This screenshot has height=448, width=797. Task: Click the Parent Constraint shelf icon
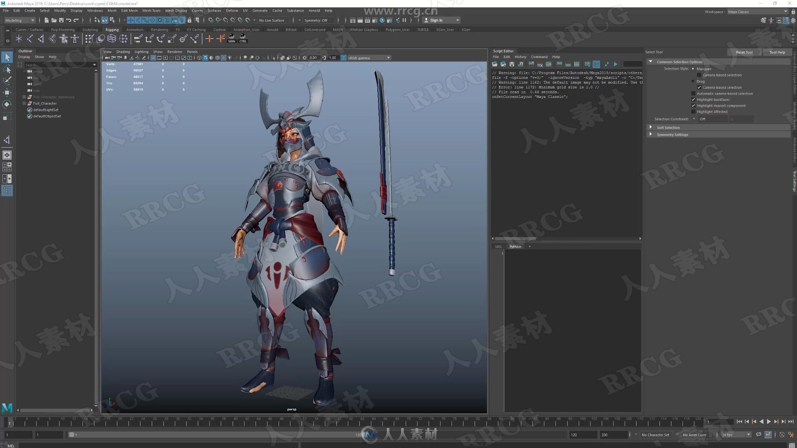pos(138,39)
